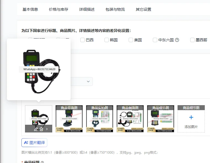This screenshot has width=210, height=163.
Task: Select the 墨西哥 checkbox
Action: click(192, 40)
